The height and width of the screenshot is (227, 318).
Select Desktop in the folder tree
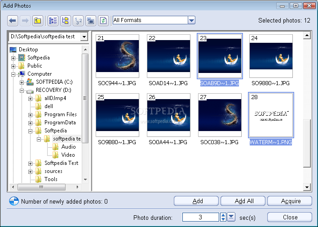[28, 50]
